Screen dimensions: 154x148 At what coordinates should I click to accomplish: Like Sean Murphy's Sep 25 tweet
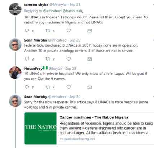click(69, 59)
